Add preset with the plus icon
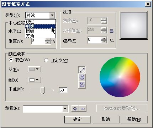Screen dimensions: 153x128 coord(75,108)
